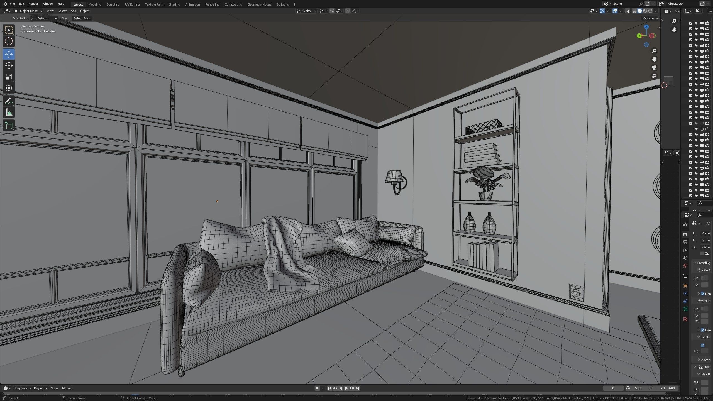The height and width of the screenshot is (401, 713).
Task: Select the Annotate tool
Action: point(9,101)
